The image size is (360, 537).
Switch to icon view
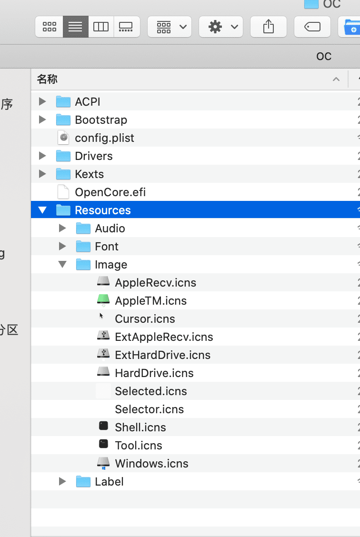(x=50, y=26)
